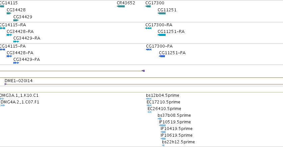This screenshot has height=147, width=283.
Task: Click the bs12b04.5prime EST glyph
Action: pos(149,99)
